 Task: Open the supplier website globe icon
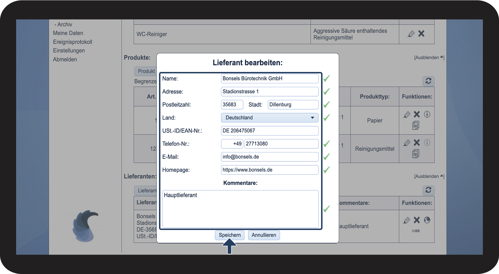click(x=427, y=220)
